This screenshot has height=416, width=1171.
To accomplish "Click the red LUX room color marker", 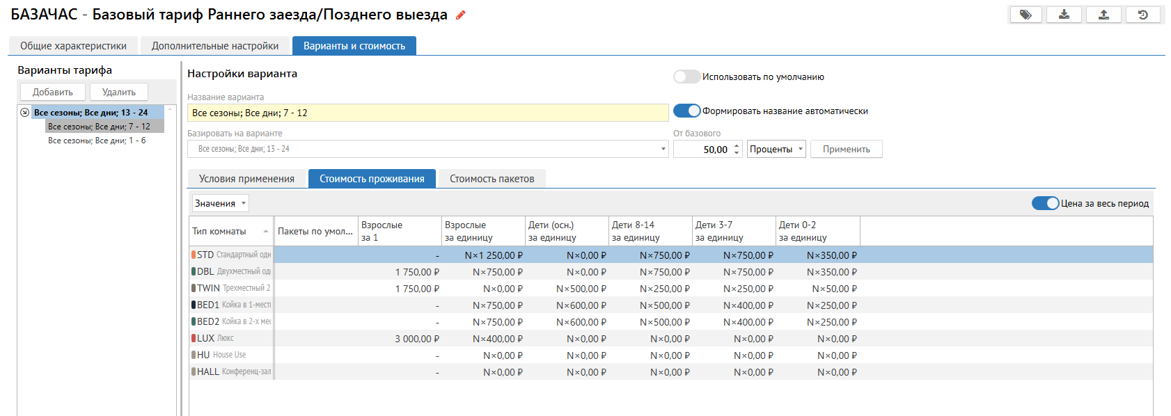I will click(194, 339).
